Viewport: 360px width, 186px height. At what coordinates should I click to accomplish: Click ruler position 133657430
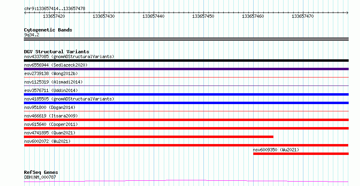coord(104,16)
